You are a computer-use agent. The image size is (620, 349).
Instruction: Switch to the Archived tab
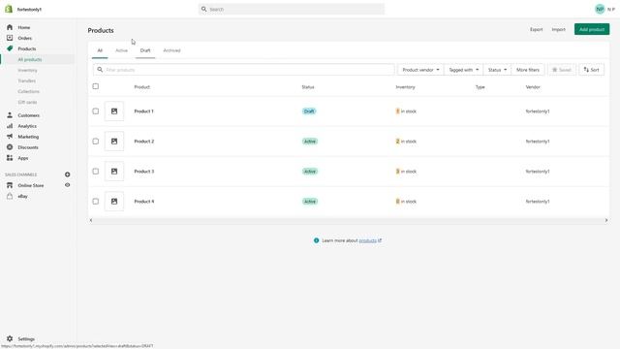171,50
